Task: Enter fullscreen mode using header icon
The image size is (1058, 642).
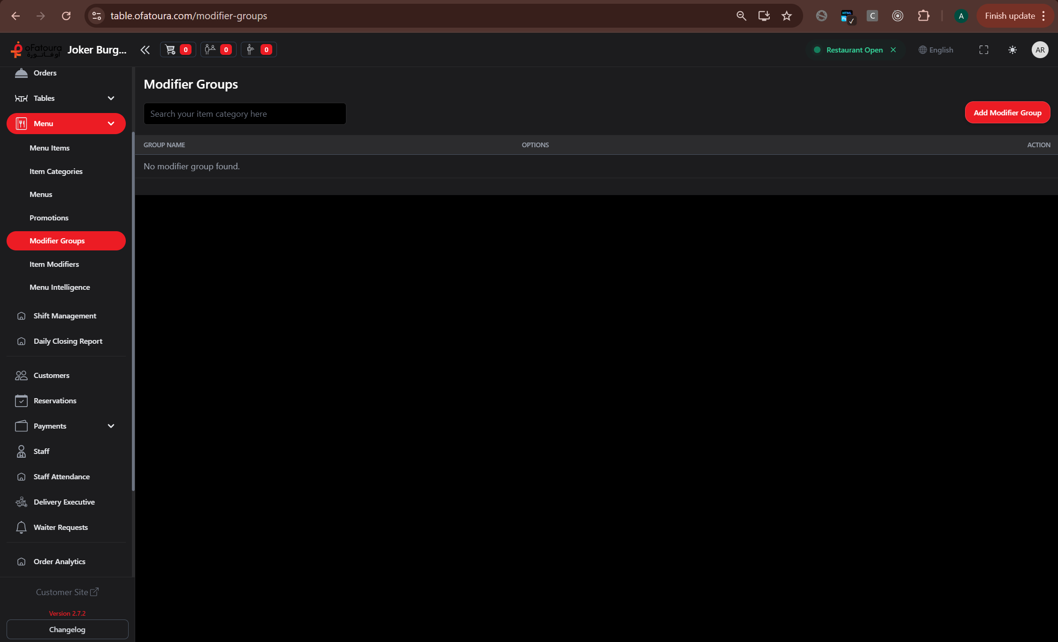Action: click(x=983, y=50)
